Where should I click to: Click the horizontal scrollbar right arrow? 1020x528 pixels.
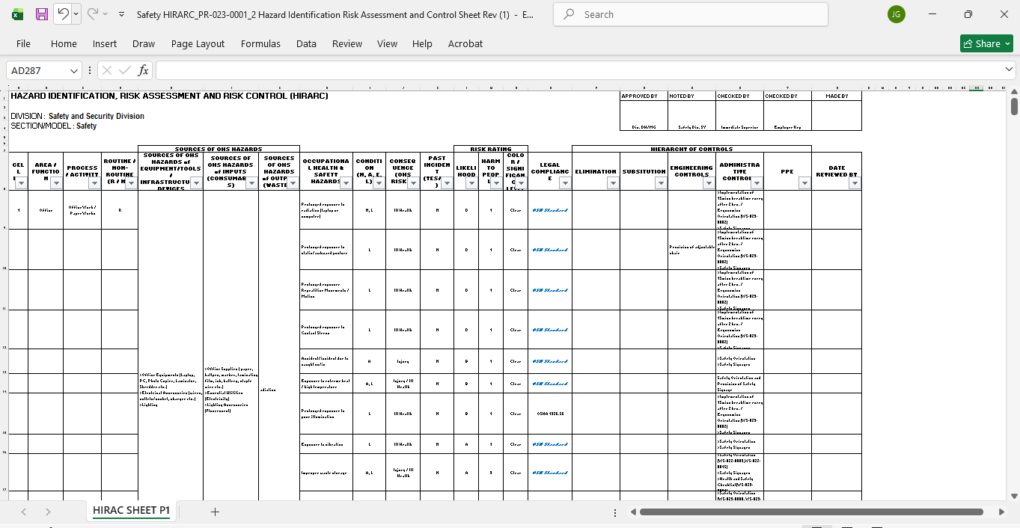point(1002,512)
